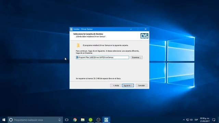Go back with the Atrás button
This screenshot has width=219, height=123.
point(116,85)
